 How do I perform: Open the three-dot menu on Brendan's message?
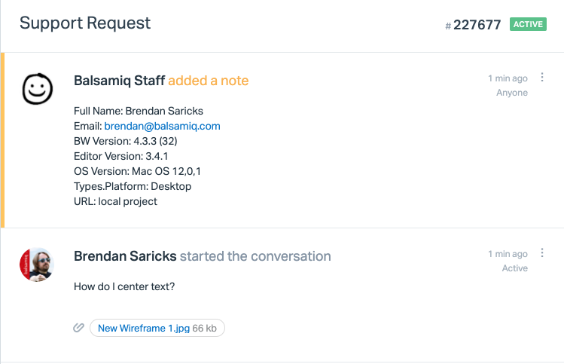[543, 254]
